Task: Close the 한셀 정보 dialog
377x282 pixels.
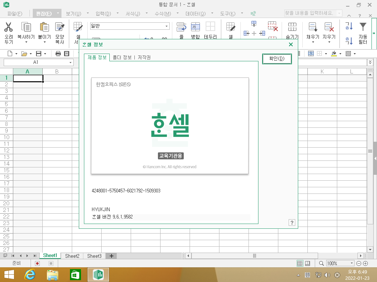Action: [x=291, y=44]
